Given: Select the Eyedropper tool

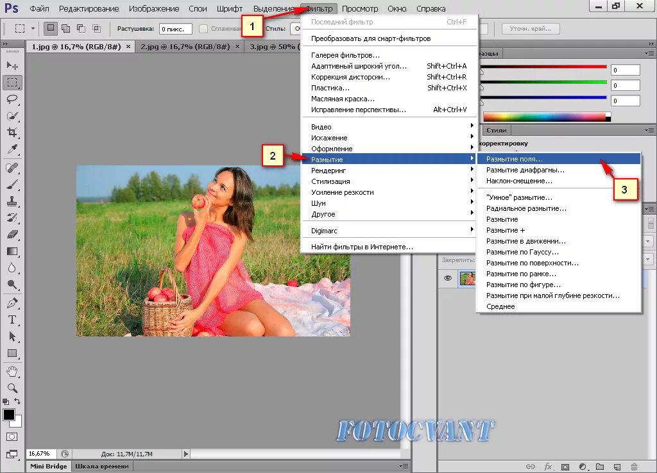Looking at the screenshot, I should point(12,149).
